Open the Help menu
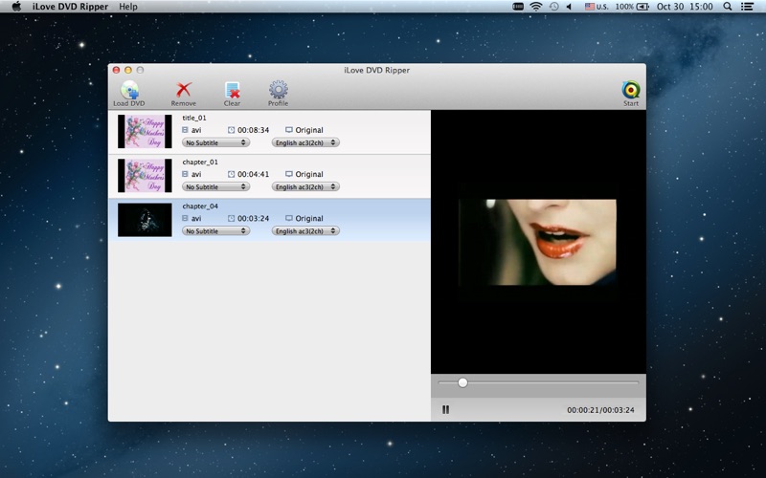 pyautogui.click(x=127, y=7)
